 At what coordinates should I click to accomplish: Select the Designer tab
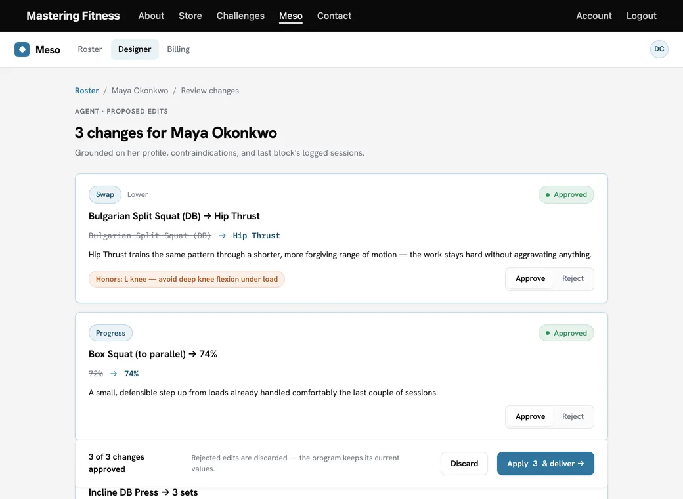pos(135,49)
